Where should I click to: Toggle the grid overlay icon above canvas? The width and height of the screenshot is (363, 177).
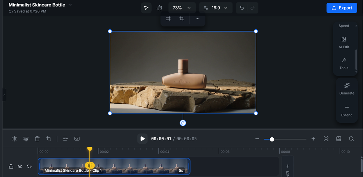pos(168,19)
